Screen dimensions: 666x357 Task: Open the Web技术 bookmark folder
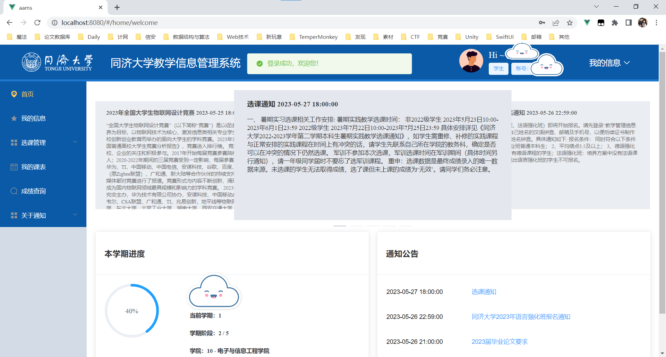[233, 37]
